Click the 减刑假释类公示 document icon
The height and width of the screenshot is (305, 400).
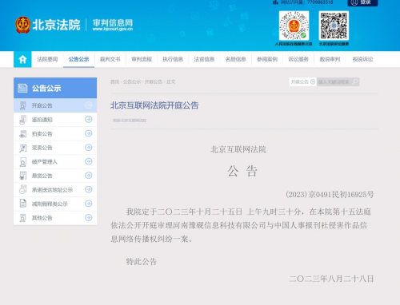click(23, 204)
